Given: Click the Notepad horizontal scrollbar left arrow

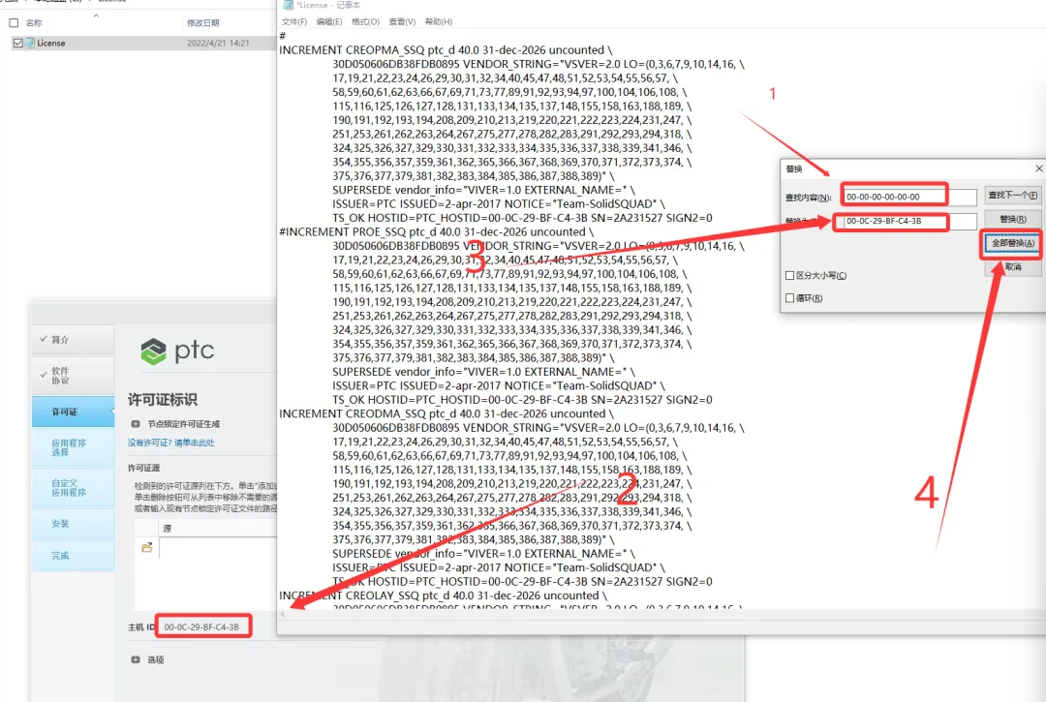Looking at the screenshot, I should click(x=283, y=614).
